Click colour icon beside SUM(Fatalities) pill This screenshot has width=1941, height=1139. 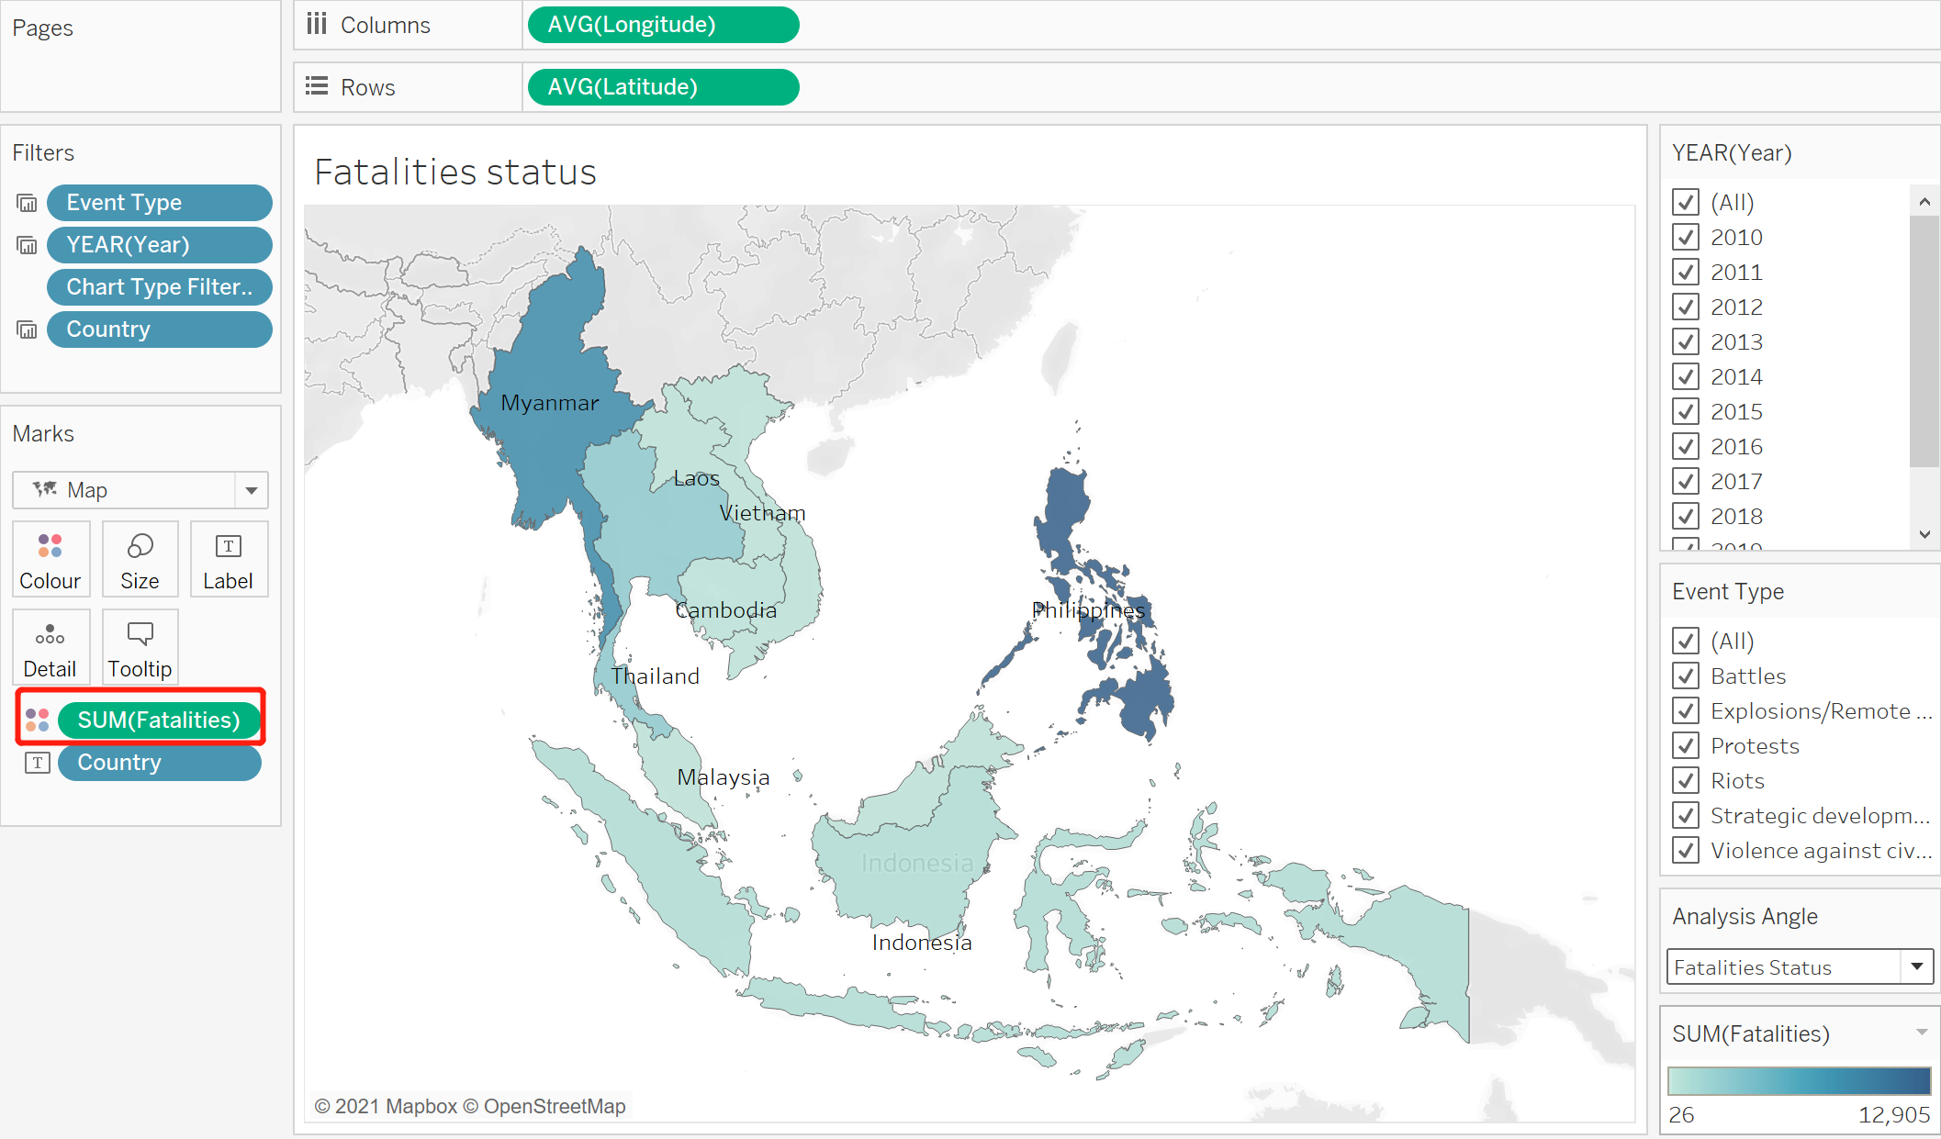pyautogui.click(x=37, y=720)
